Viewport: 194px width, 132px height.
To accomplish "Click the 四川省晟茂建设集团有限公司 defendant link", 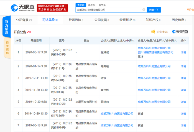I will (x=155, y=52).
